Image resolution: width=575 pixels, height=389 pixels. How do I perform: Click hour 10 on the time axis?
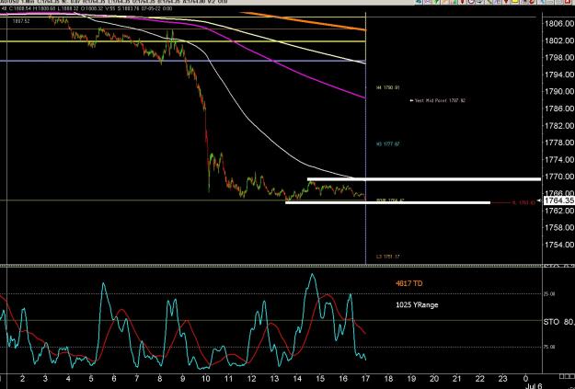[x=206, y=379]
